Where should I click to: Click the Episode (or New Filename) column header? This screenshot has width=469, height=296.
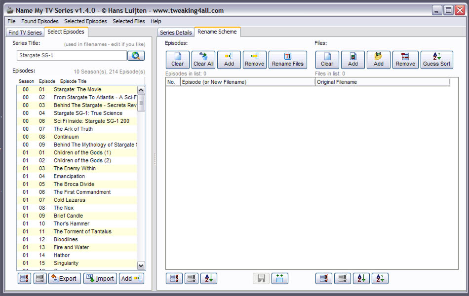coord(248,82)
